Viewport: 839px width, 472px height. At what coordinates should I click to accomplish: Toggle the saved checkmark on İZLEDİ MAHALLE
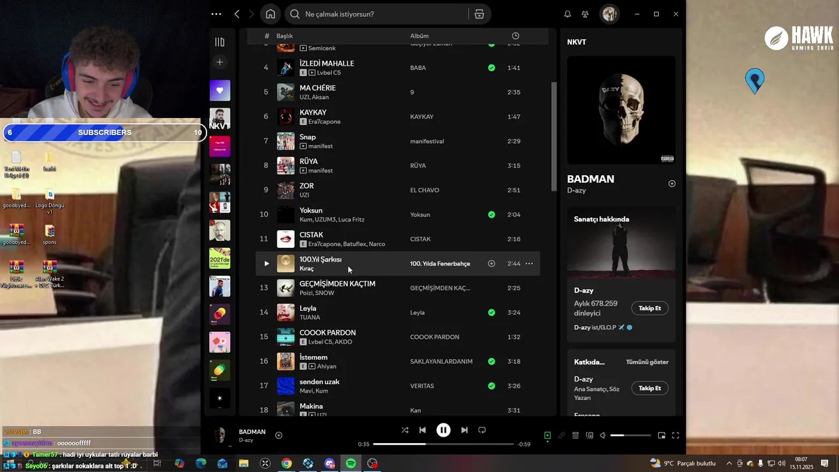[x=492, y=68]
